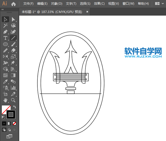
Task: Activate the Hand tool
Action: (5, 100)
